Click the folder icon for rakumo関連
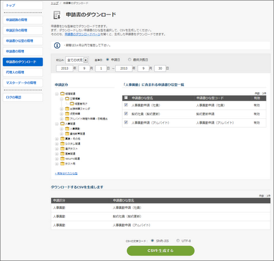 click(62, 159)
